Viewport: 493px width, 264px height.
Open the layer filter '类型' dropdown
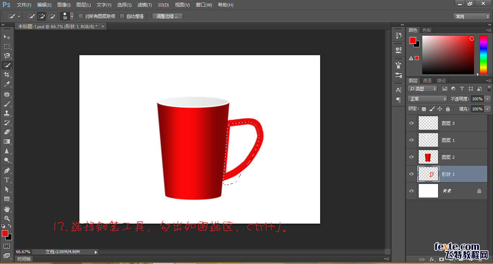(423, 88)
